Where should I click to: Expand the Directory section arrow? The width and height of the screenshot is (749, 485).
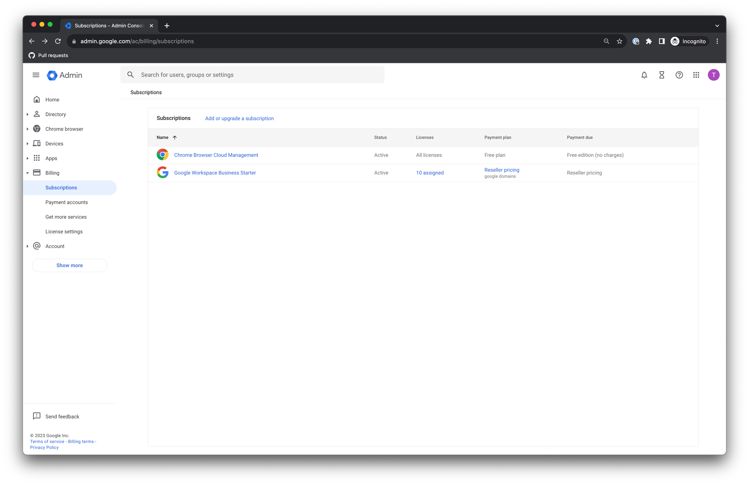pos(27,114)
